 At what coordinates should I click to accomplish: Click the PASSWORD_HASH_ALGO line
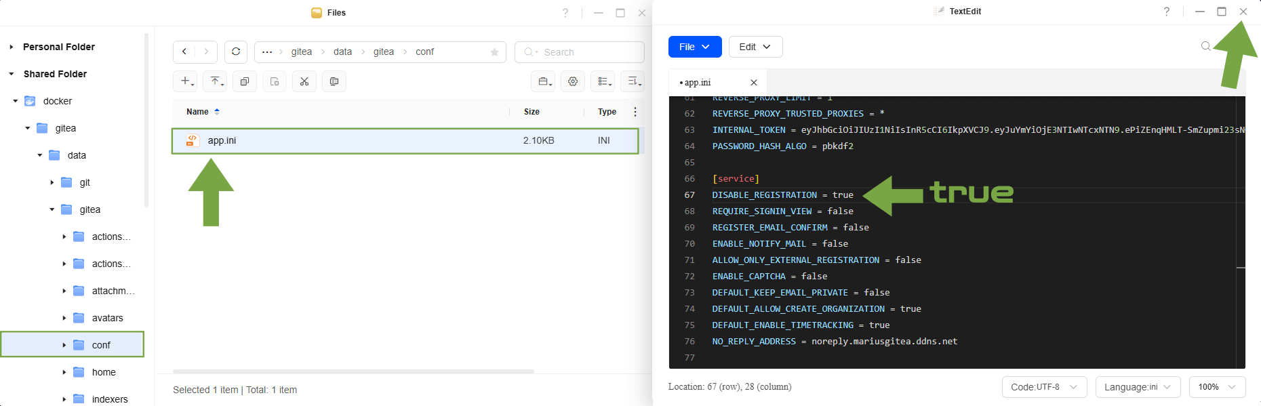[782, 146]
